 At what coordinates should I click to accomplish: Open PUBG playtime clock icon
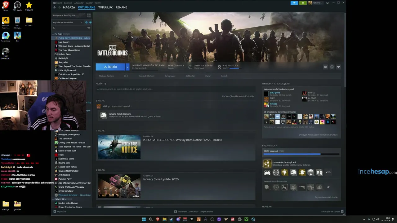point(191,67)
